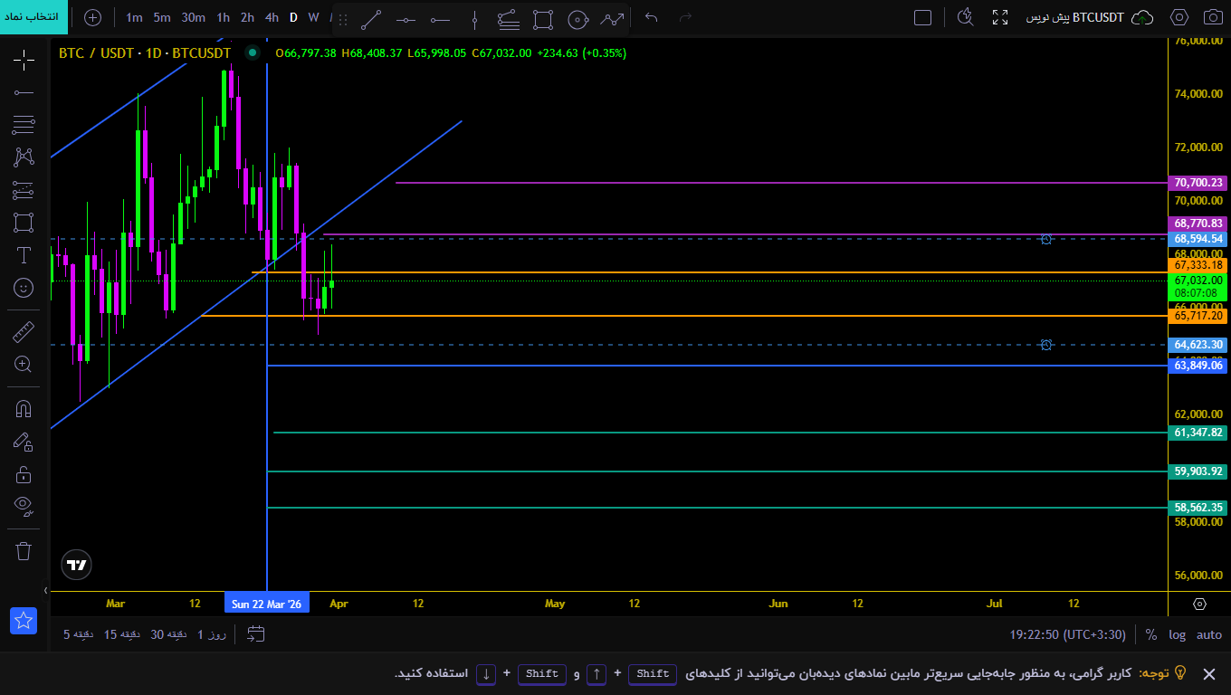Pick horizontal line in floating toolbar

(406, 18)
